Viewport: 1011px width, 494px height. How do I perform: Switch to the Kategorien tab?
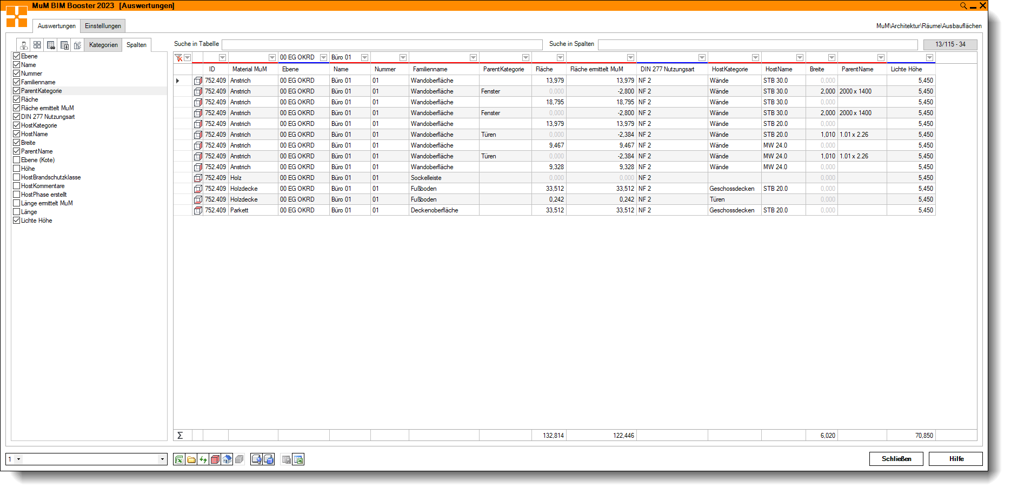click(103, 45)
